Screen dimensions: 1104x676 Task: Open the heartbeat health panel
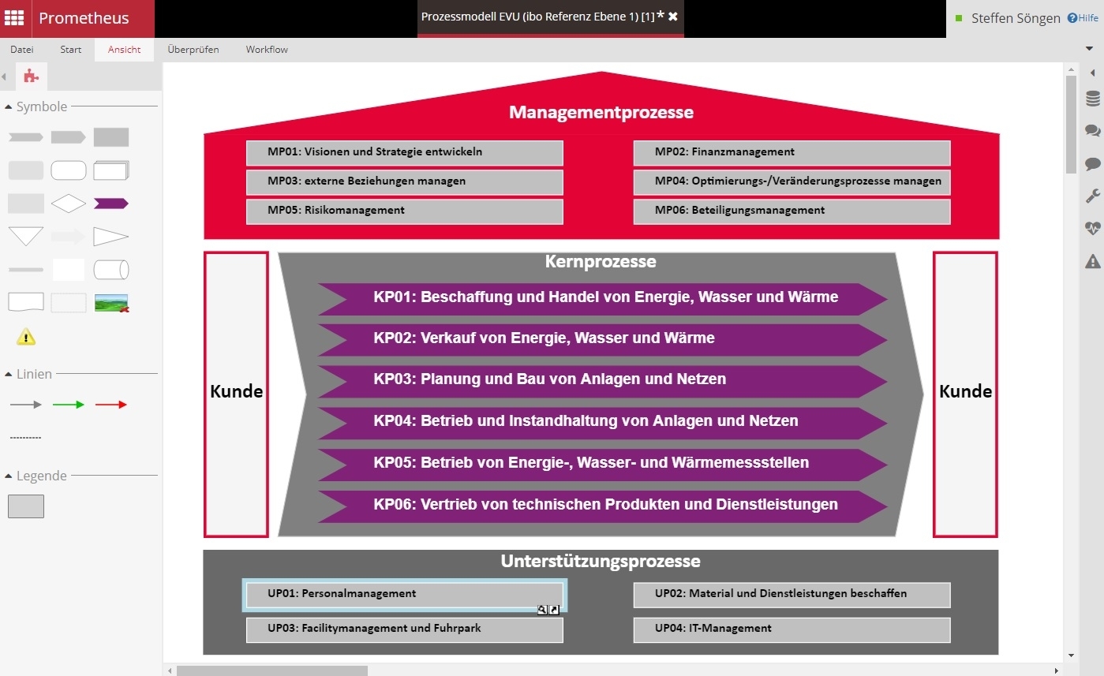click(x=1093, y=229)
